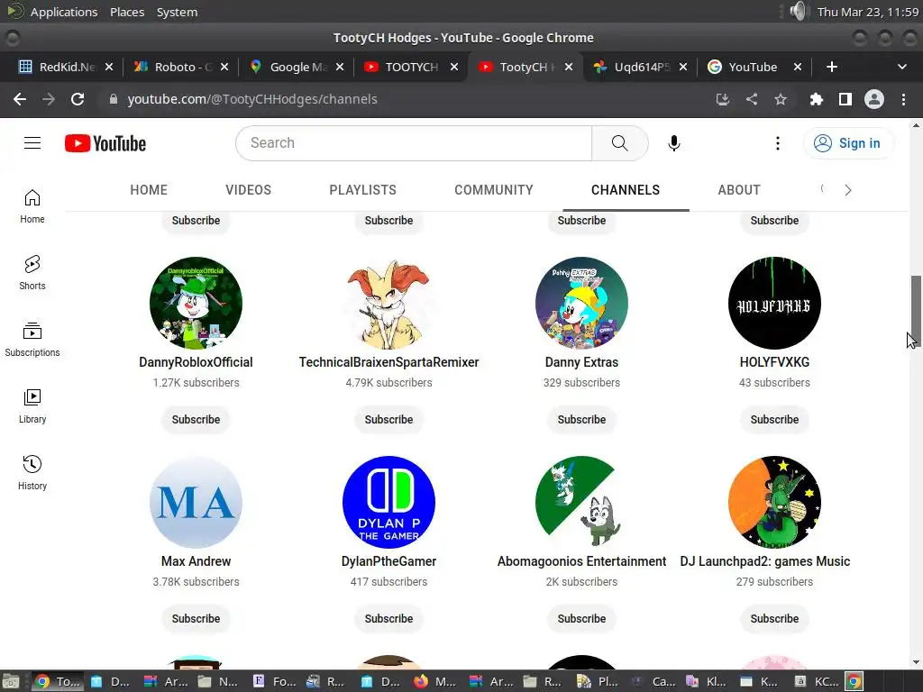
Task: Open TechnicalBraixenSpartaRemixer channel avatar
Action: click(388, 303)
